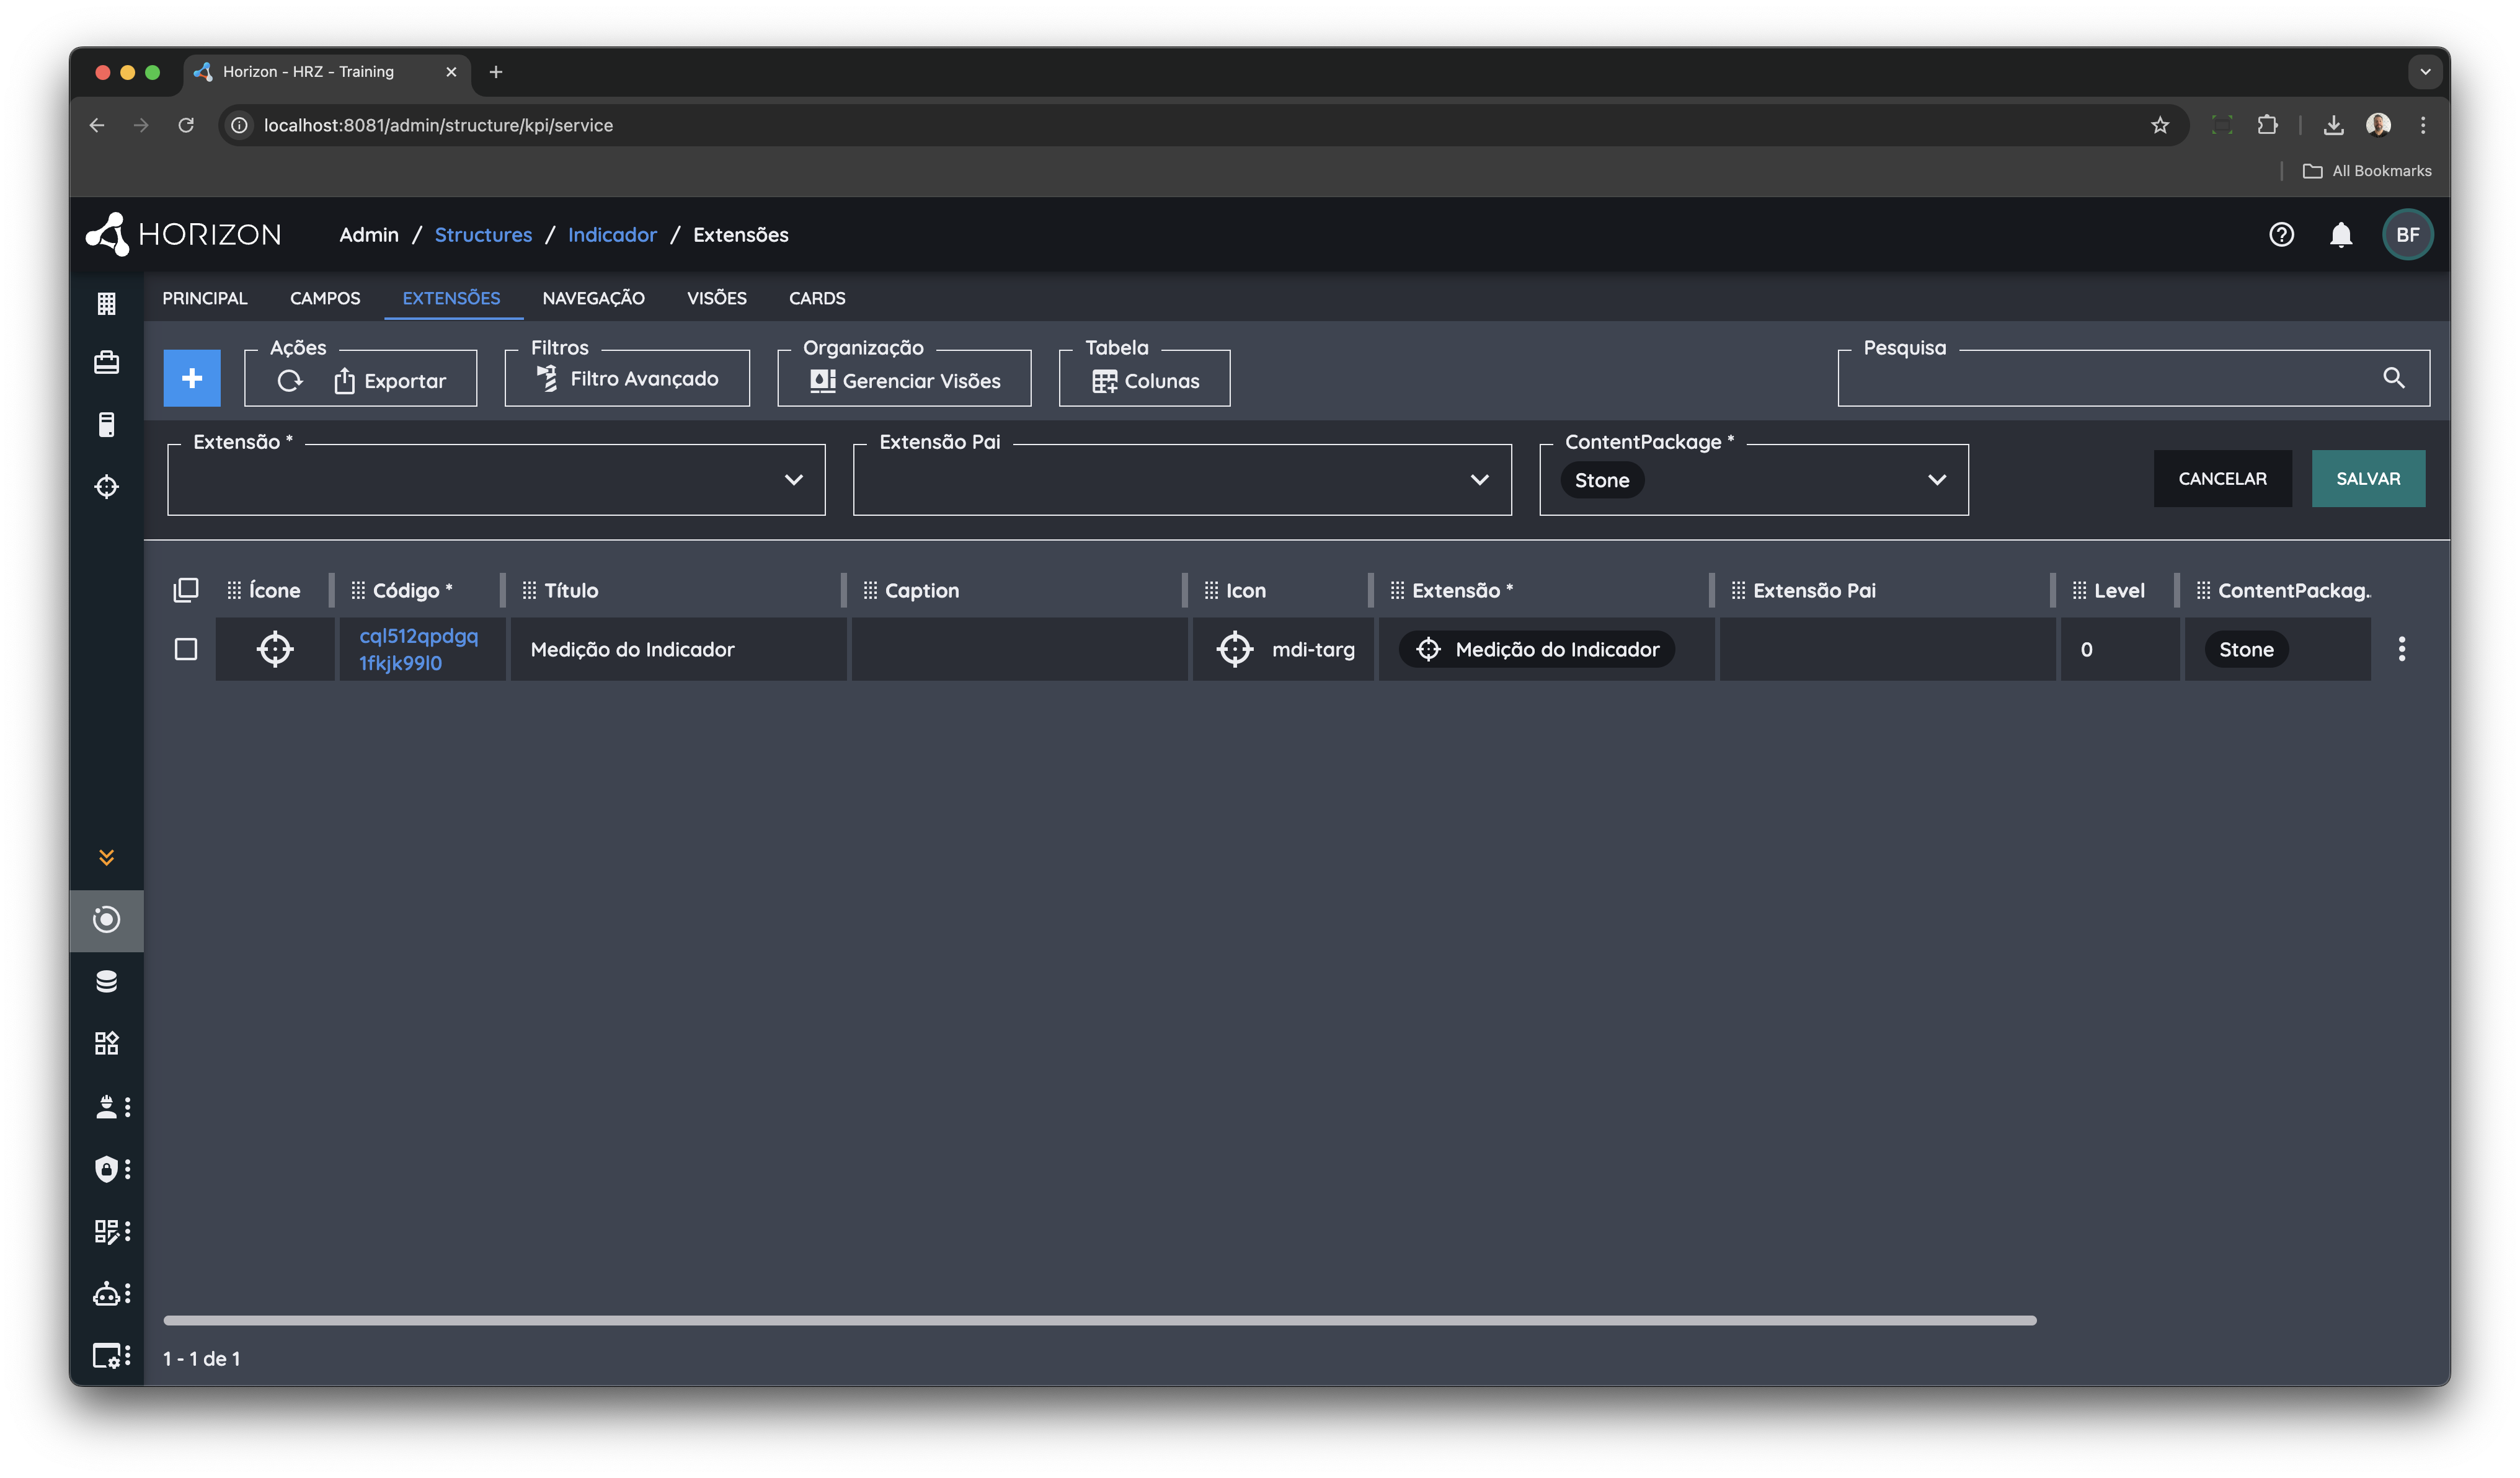Open All Bookmarks folder
Viewport: 2520px width, 1478px height.
pos(2367,171)
